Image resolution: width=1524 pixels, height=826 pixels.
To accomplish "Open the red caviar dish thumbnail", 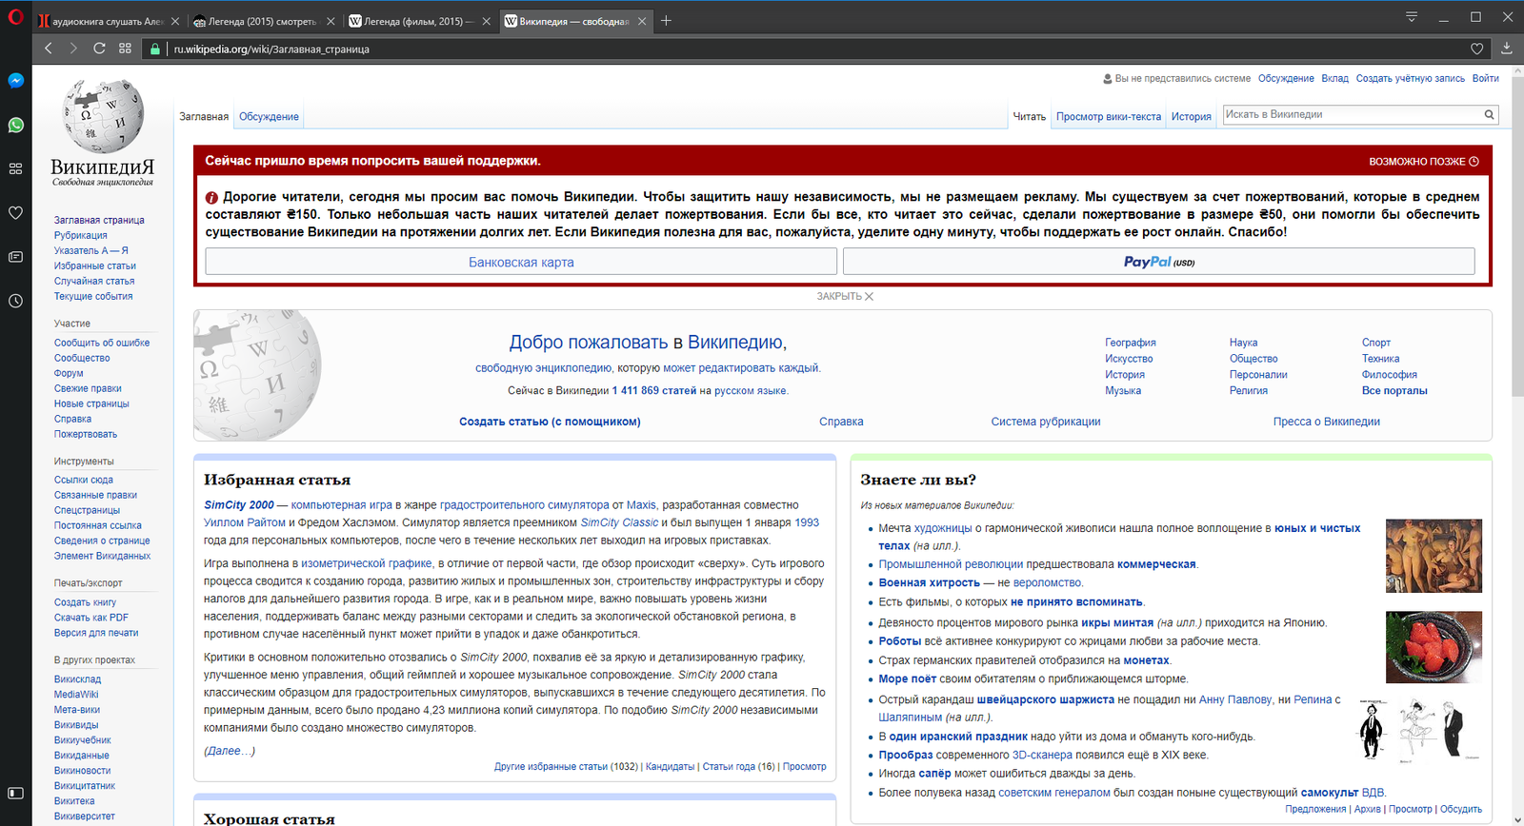I will 1434,647.
